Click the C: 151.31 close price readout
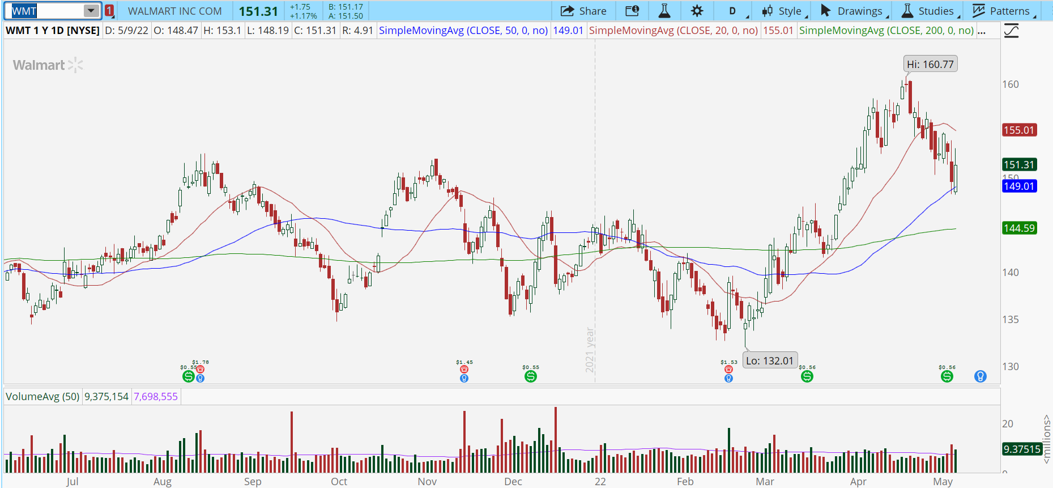Image resolution: width=1053 pixels, height=488 pixels. click(x=316, y=31)
